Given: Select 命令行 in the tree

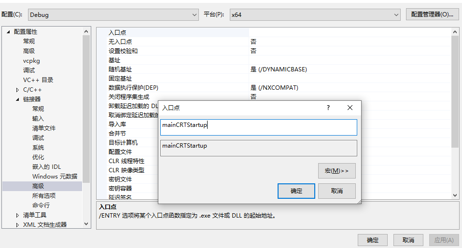Looking at the screenshot, I should pos(41,205).
